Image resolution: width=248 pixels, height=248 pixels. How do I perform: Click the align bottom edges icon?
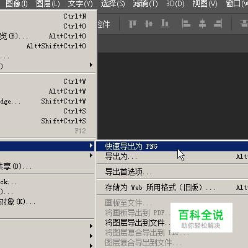coord(164,24)
